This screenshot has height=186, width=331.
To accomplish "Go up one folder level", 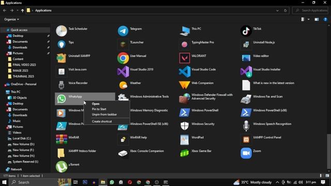I will (x=23, y=10).
